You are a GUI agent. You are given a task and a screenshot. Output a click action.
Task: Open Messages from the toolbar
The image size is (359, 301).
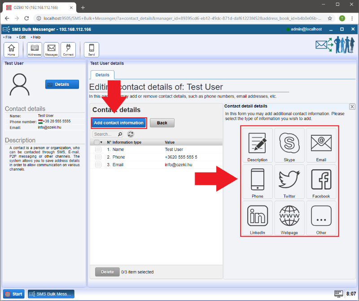[x=52, y=49]
